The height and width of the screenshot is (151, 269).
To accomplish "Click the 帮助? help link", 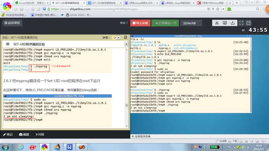I will point(124,23).
